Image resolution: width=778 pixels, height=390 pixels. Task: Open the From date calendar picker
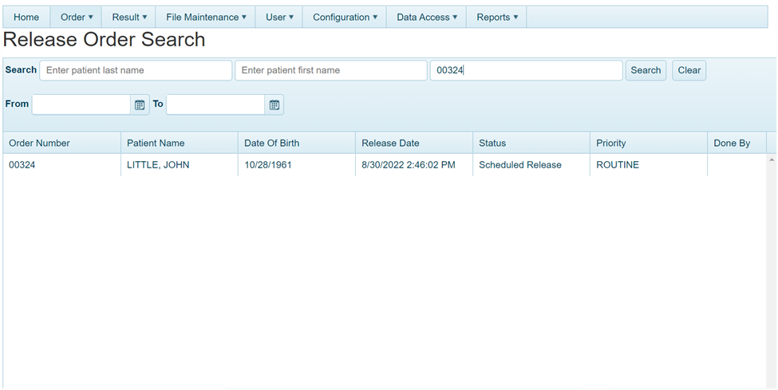[x=140, y=104]
